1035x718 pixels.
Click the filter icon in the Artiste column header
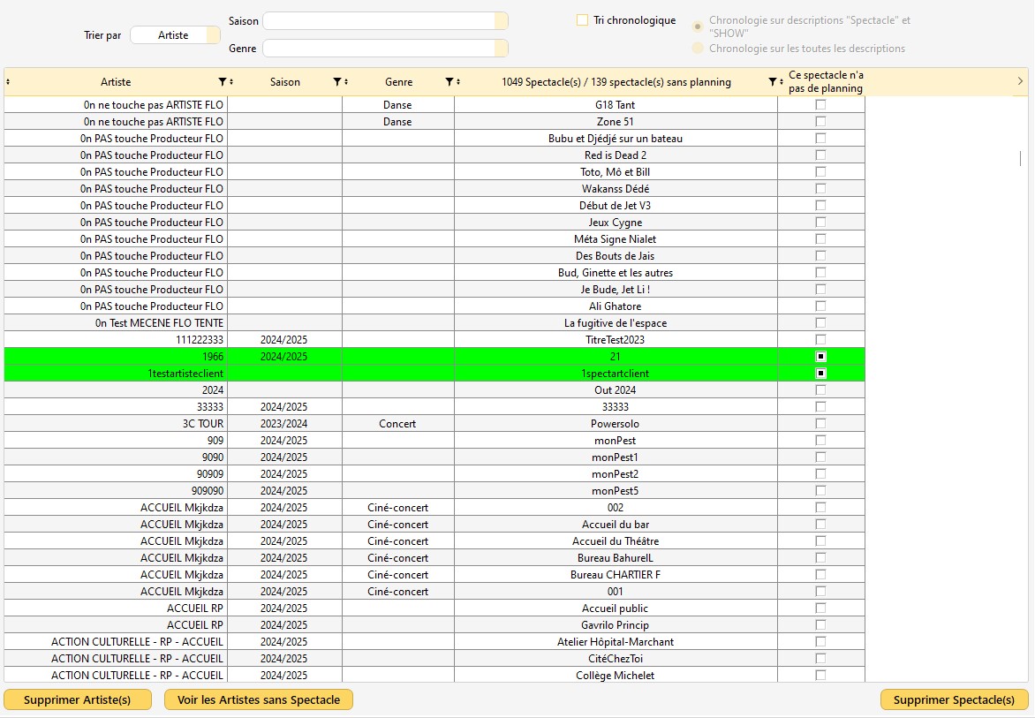click(x=222, y=82)
